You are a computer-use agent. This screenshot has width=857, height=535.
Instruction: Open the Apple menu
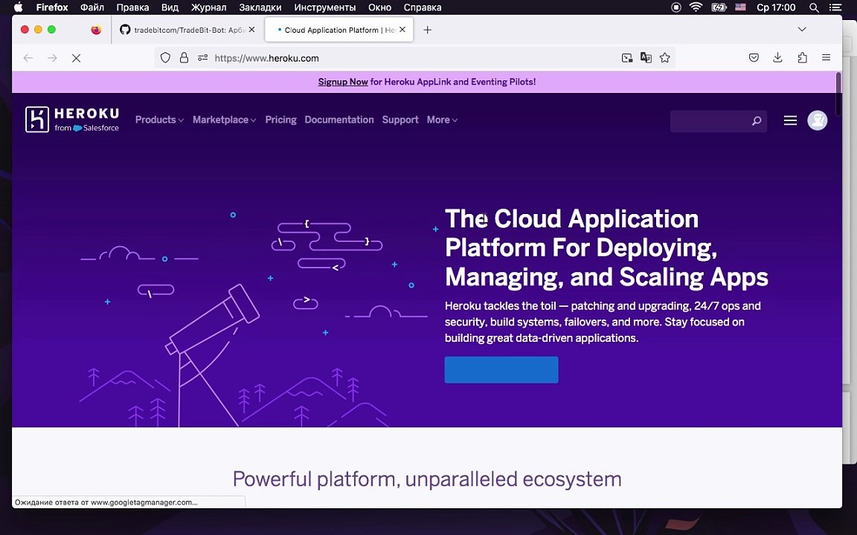pos(18,7)
